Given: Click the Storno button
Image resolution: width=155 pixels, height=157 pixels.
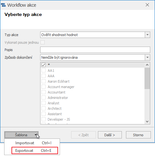Looking at the screenshot, I should [x=138, y=135].
